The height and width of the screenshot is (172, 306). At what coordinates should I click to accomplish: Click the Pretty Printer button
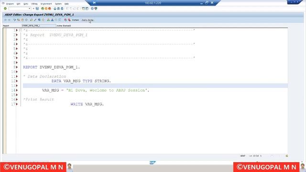click(87, 20)
